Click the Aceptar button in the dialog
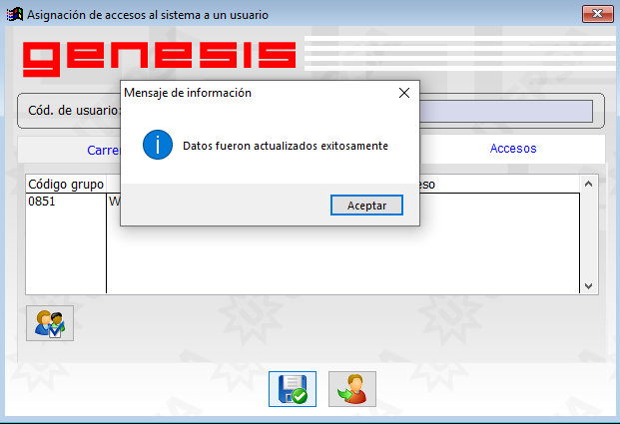 click(366, 206)
